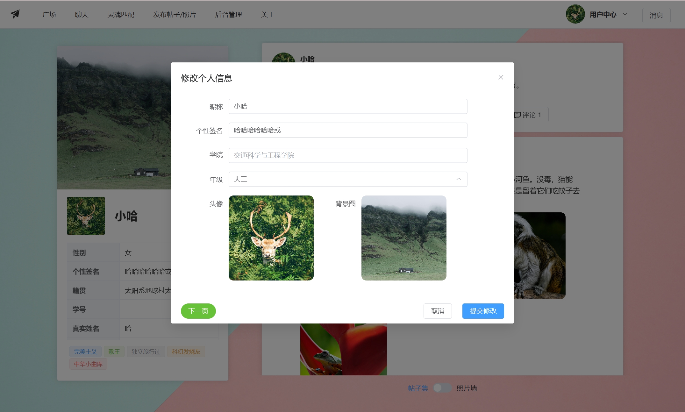Click the green 下一页 button

pyautogui.click(x=198, y=311)
